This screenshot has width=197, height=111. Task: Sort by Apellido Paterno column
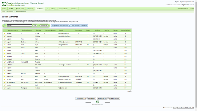[13, 30]
